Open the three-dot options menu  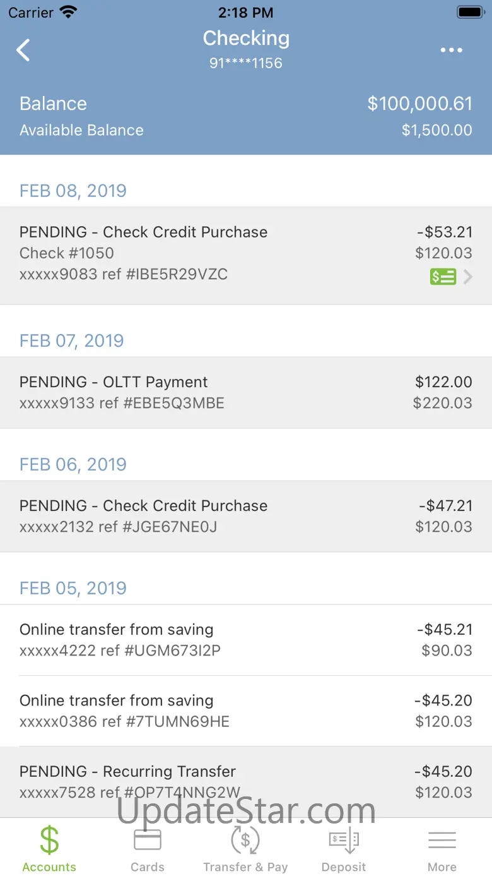click(x=451, y=50)
